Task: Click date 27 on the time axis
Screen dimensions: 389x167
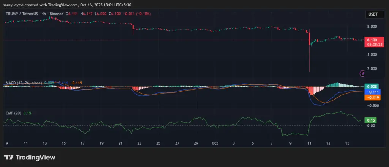Action: tap(177, 143)
